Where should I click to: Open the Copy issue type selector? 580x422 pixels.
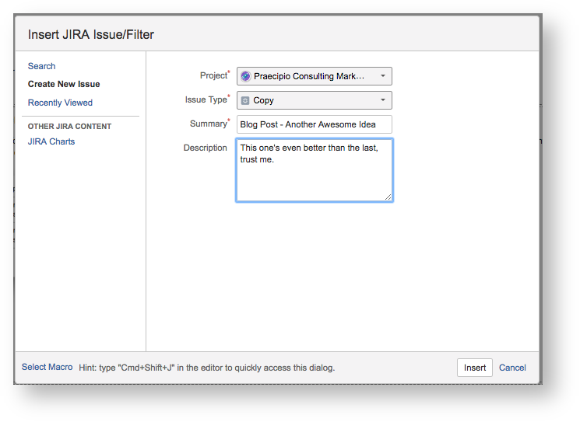point(315,100)
